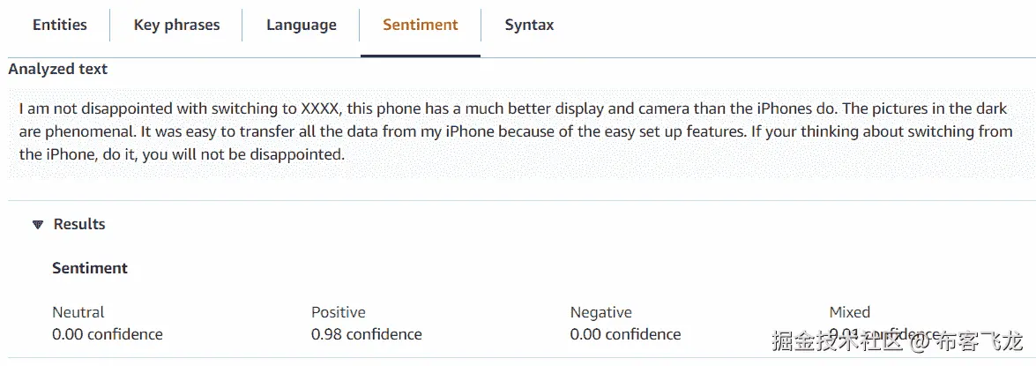Switch to the Key phrases tab

click(176, 25)
